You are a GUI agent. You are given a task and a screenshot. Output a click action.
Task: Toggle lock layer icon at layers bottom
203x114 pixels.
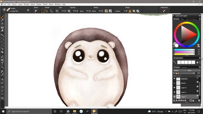tap(193, 100)
